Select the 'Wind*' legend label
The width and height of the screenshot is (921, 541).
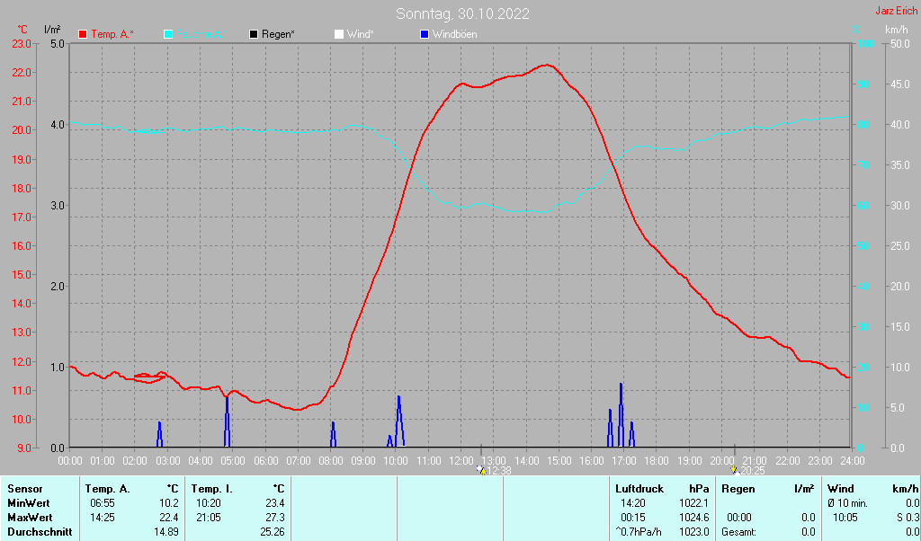click(x=360, y=35)
